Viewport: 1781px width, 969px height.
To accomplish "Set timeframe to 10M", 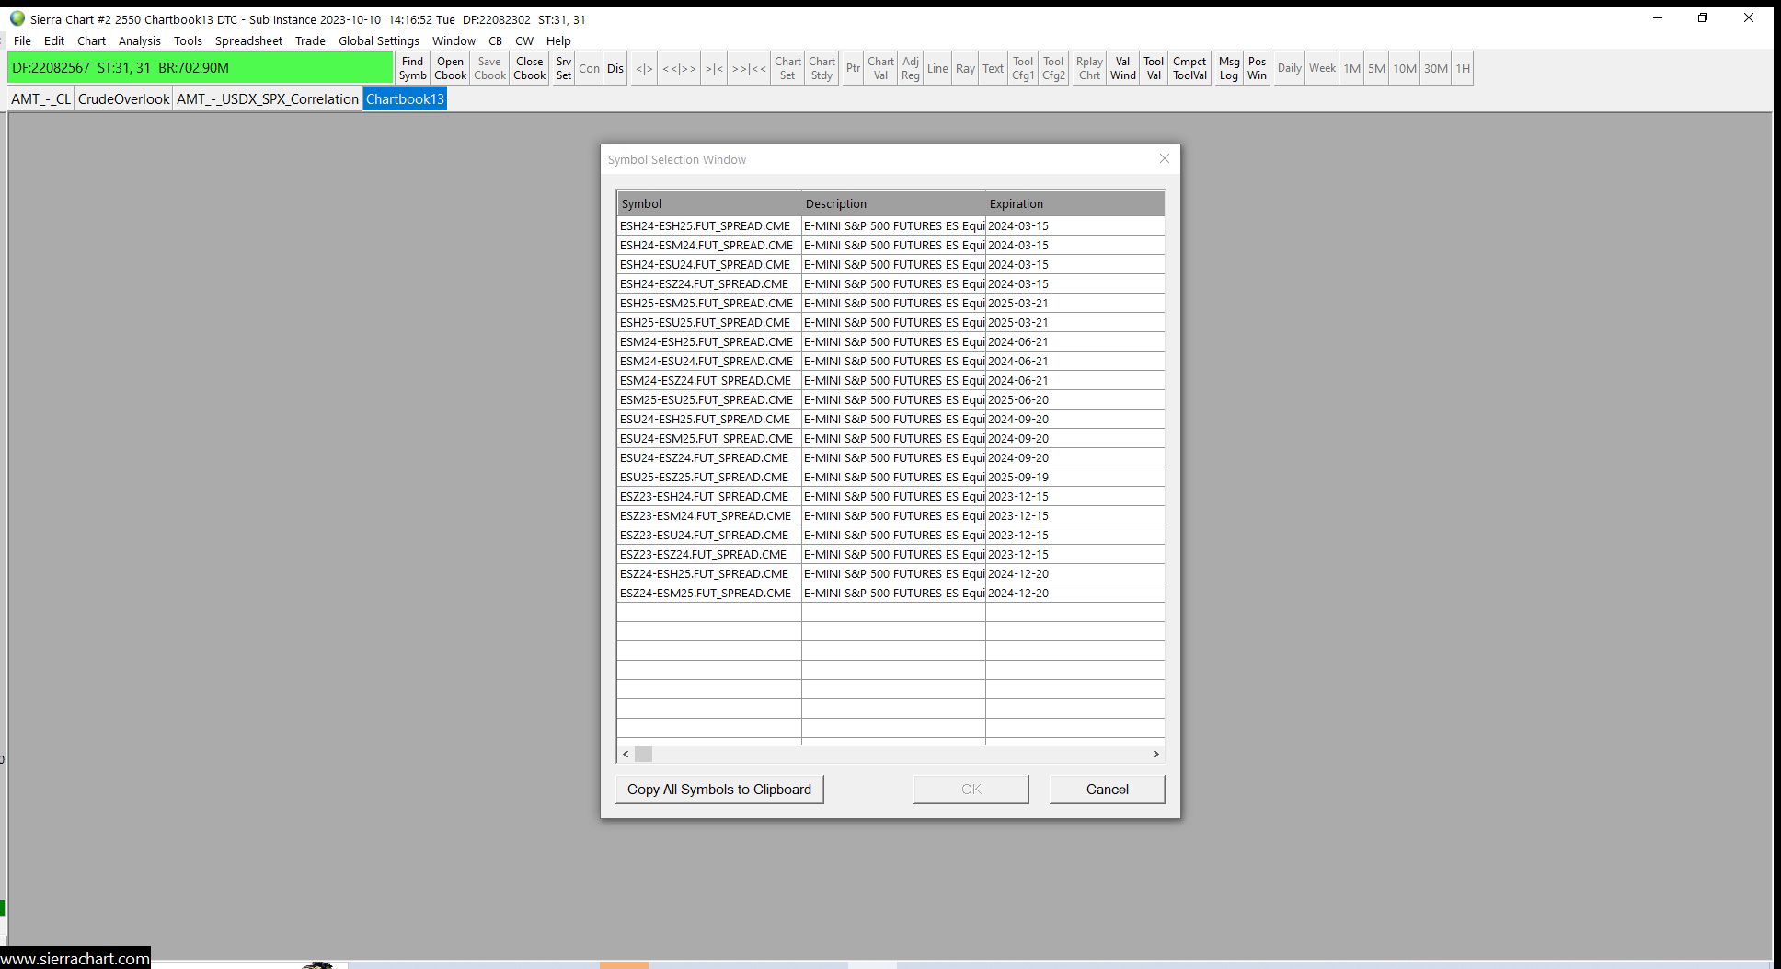I will tap(1405, 68).
